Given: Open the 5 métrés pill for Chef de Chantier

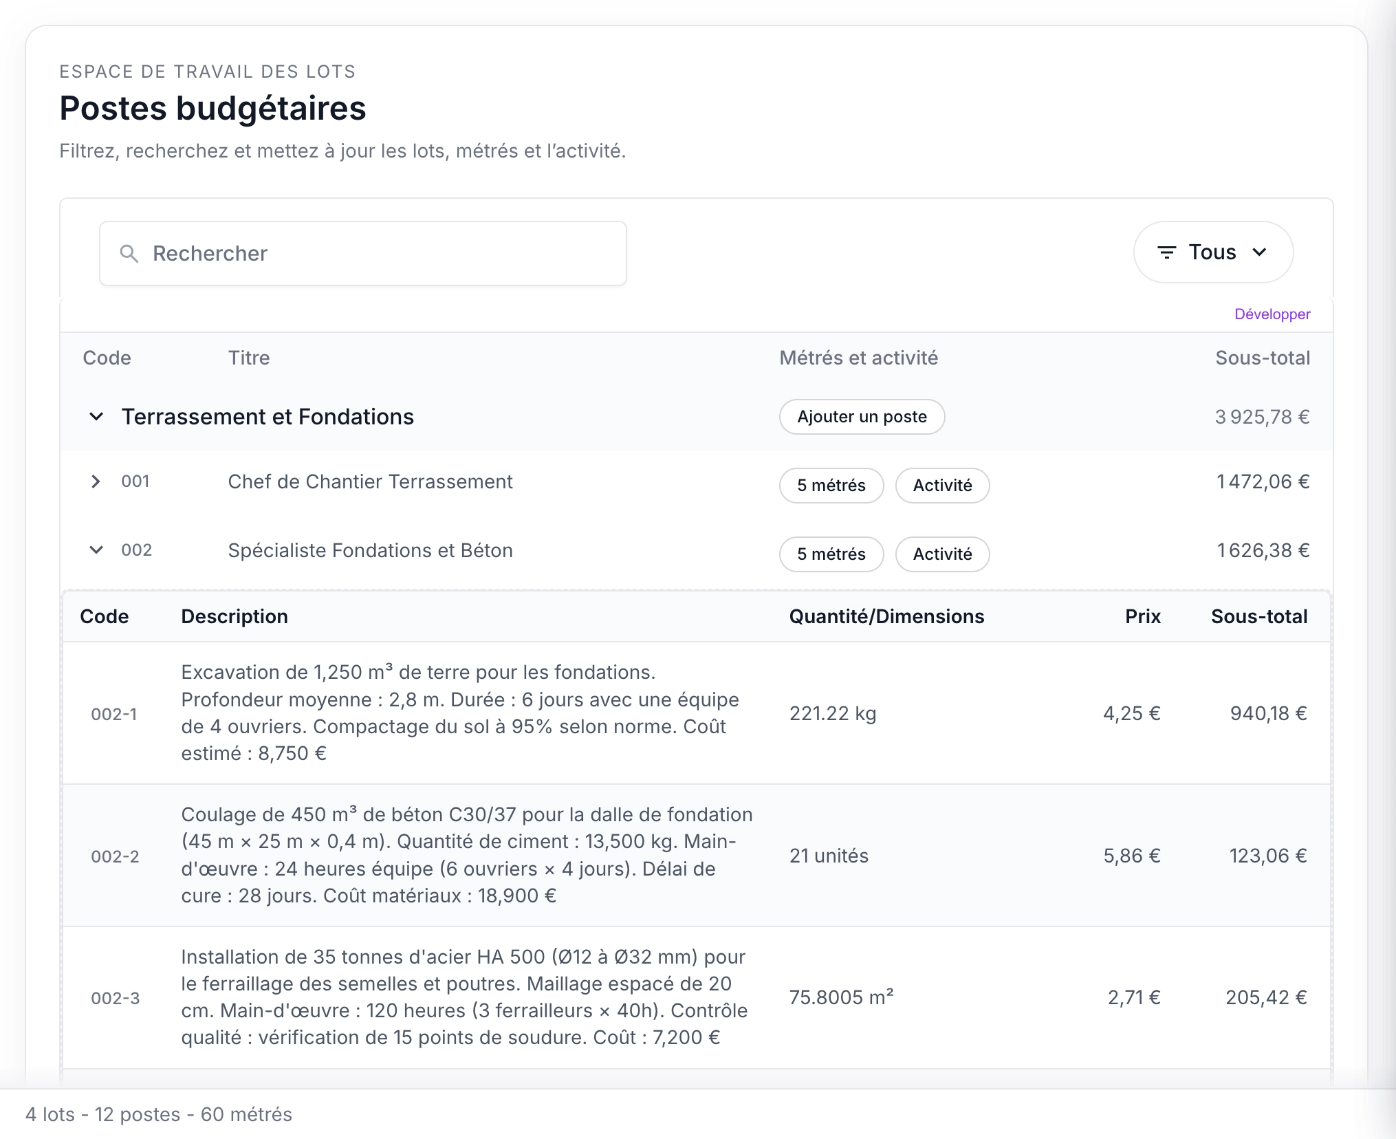Looking at the screenshot, I should (831, 486).
